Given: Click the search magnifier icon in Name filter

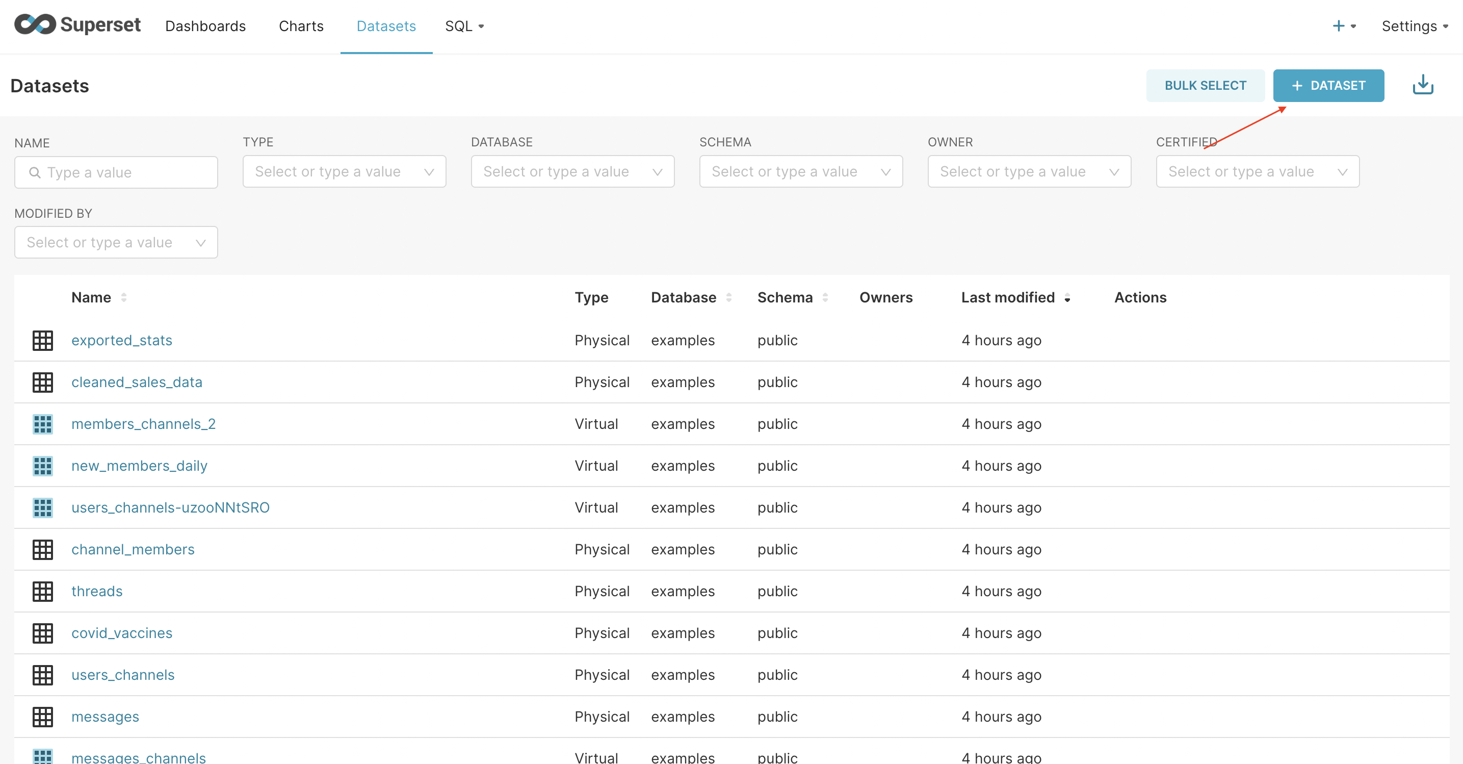Looking at the screenshot, I should (35, 173).
